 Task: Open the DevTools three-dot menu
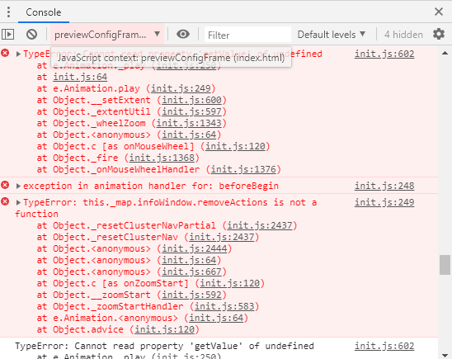coord(8,12)
